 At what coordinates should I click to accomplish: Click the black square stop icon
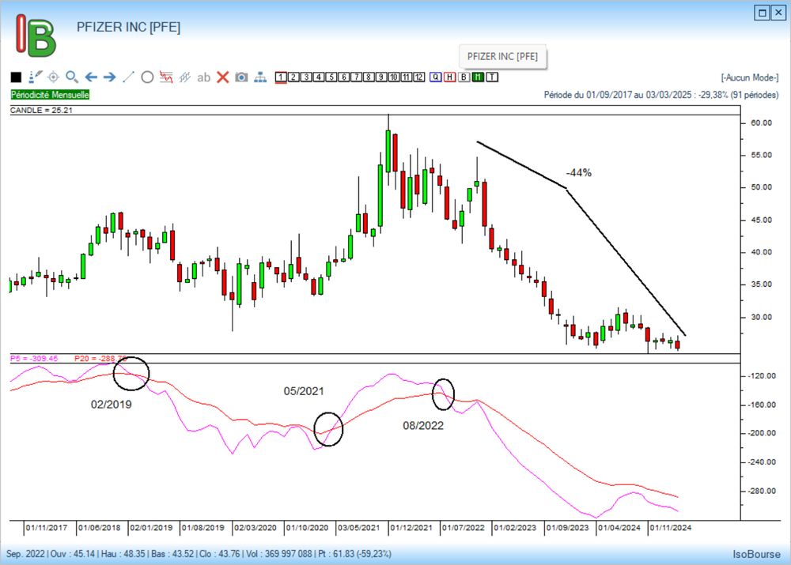point(16,77)
